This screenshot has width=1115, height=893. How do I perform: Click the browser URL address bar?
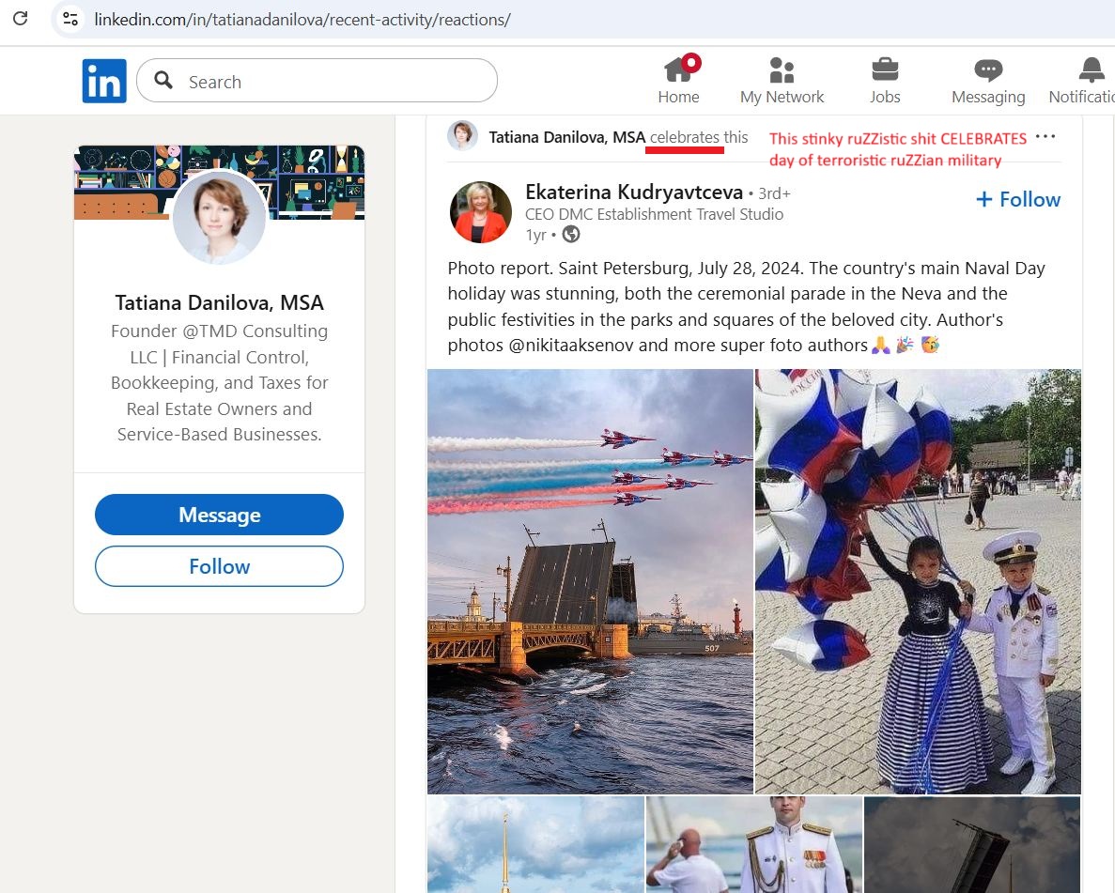pyautogui.click(x=564, y=19)
